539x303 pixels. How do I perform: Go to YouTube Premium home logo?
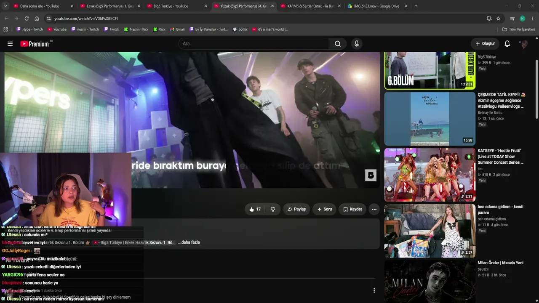tap(35, 44)
